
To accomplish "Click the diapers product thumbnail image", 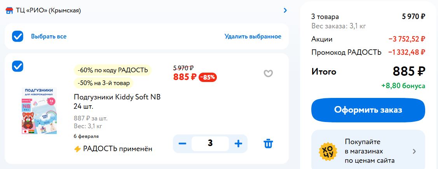I will point(38,111).
